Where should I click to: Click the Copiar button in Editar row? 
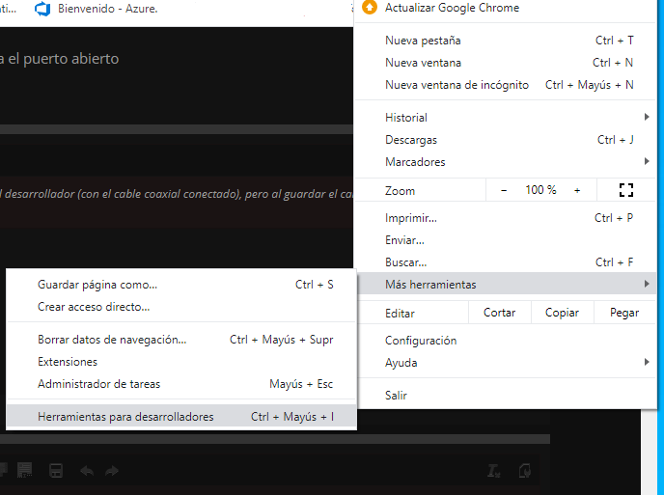pos(562,313)
